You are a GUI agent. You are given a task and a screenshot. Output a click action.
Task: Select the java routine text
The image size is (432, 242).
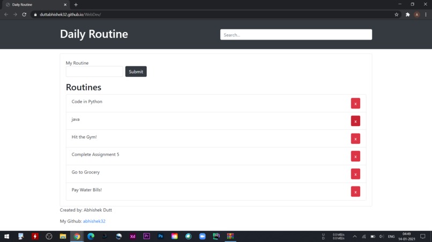coord(76,119)
